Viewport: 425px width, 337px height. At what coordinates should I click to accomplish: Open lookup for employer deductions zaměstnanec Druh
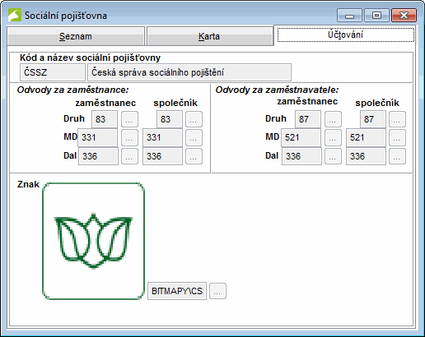tap(333, 119)
